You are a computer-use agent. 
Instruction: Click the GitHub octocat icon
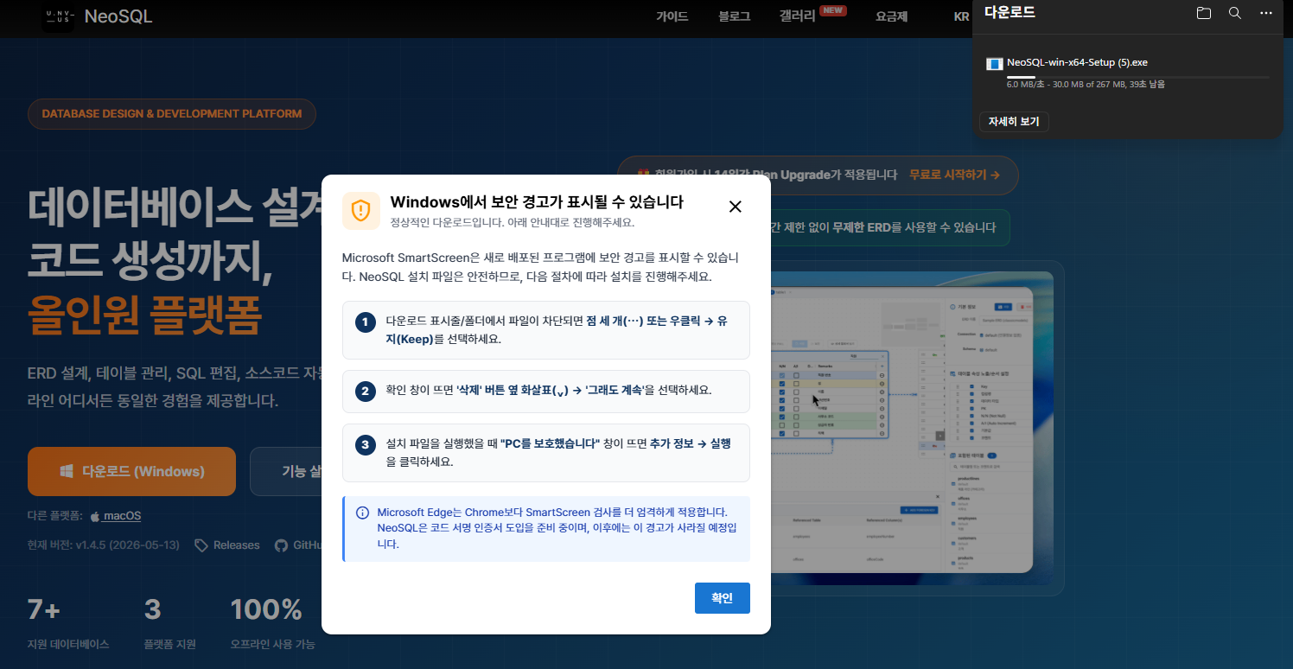click(281, 545)
